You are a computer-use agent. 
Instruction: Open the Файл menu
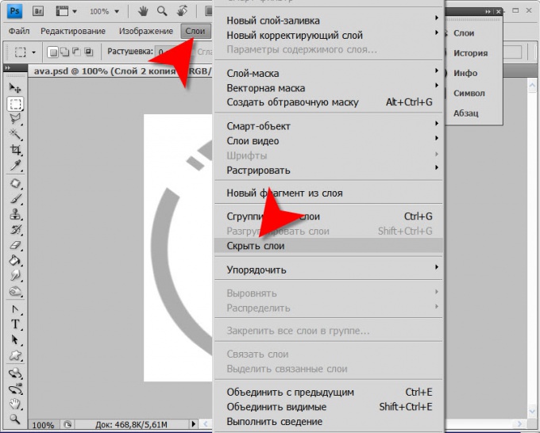(x=19, y=31)
